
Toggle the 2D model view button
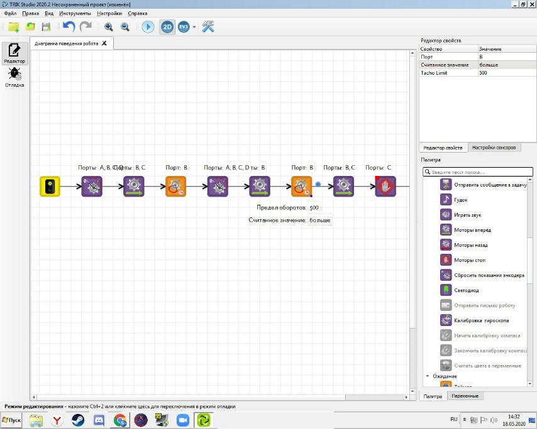[167, 26]
